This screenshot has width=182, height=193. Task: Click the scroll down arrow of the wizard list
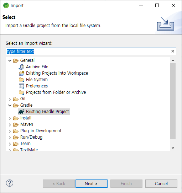point(173,148)
